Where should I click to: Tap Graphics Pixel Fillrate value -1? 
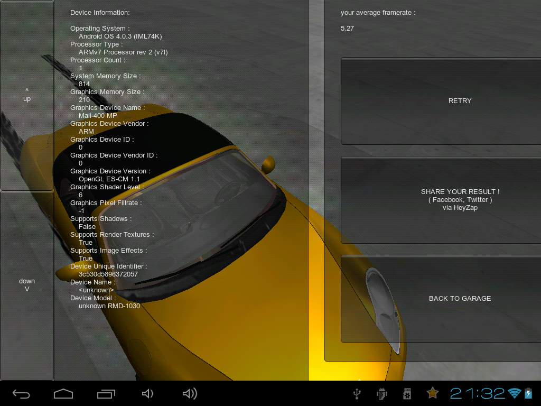81,211
